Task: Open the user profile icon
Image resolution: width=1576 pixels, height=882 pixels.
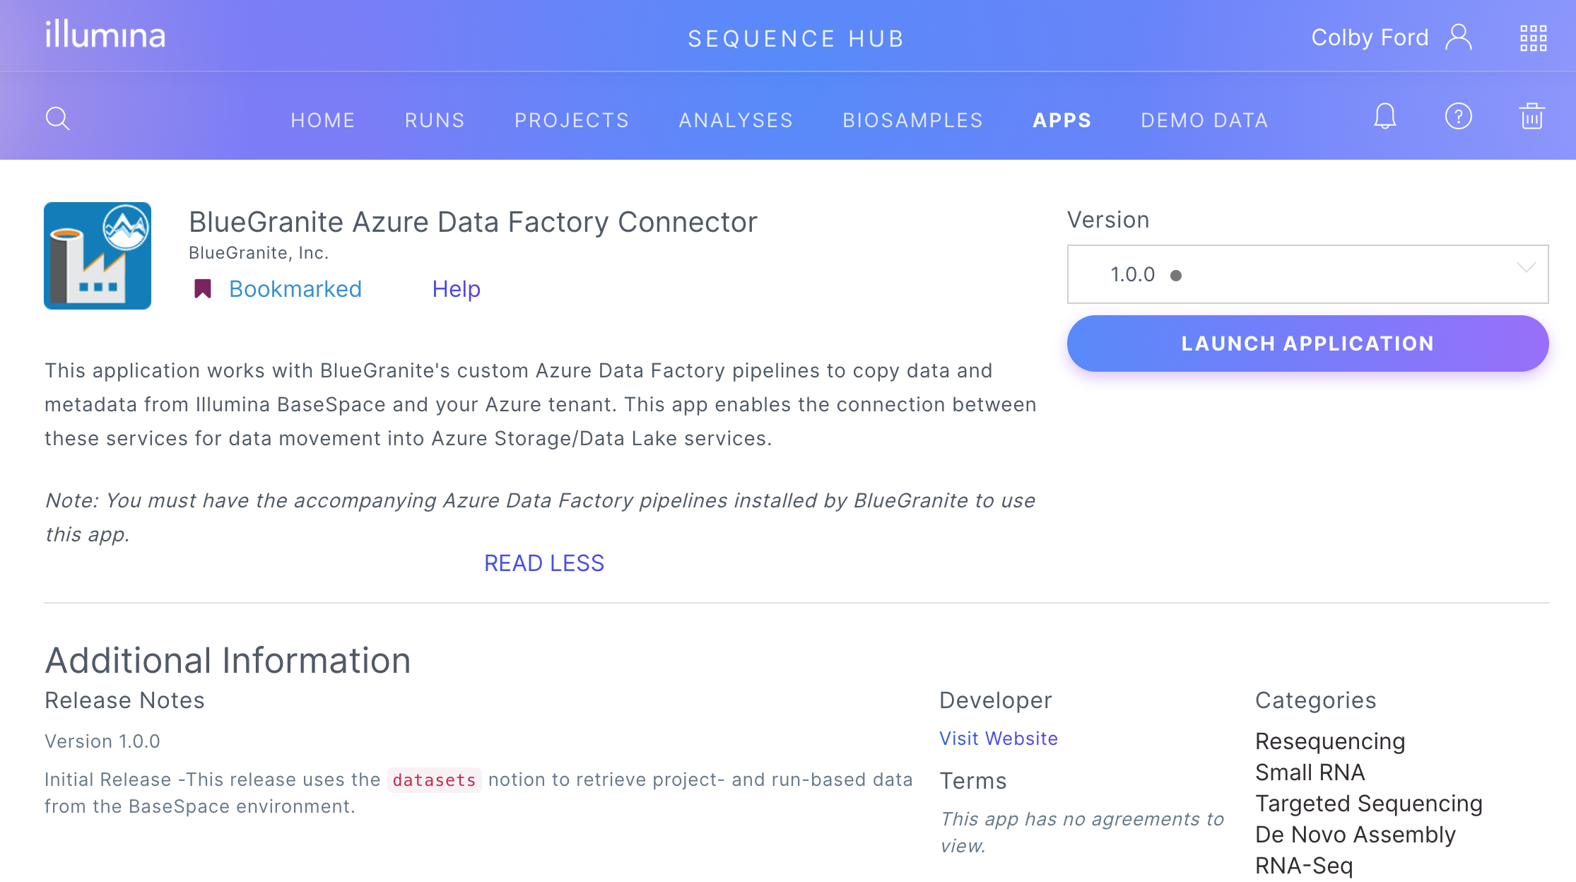Action: 1459,37
